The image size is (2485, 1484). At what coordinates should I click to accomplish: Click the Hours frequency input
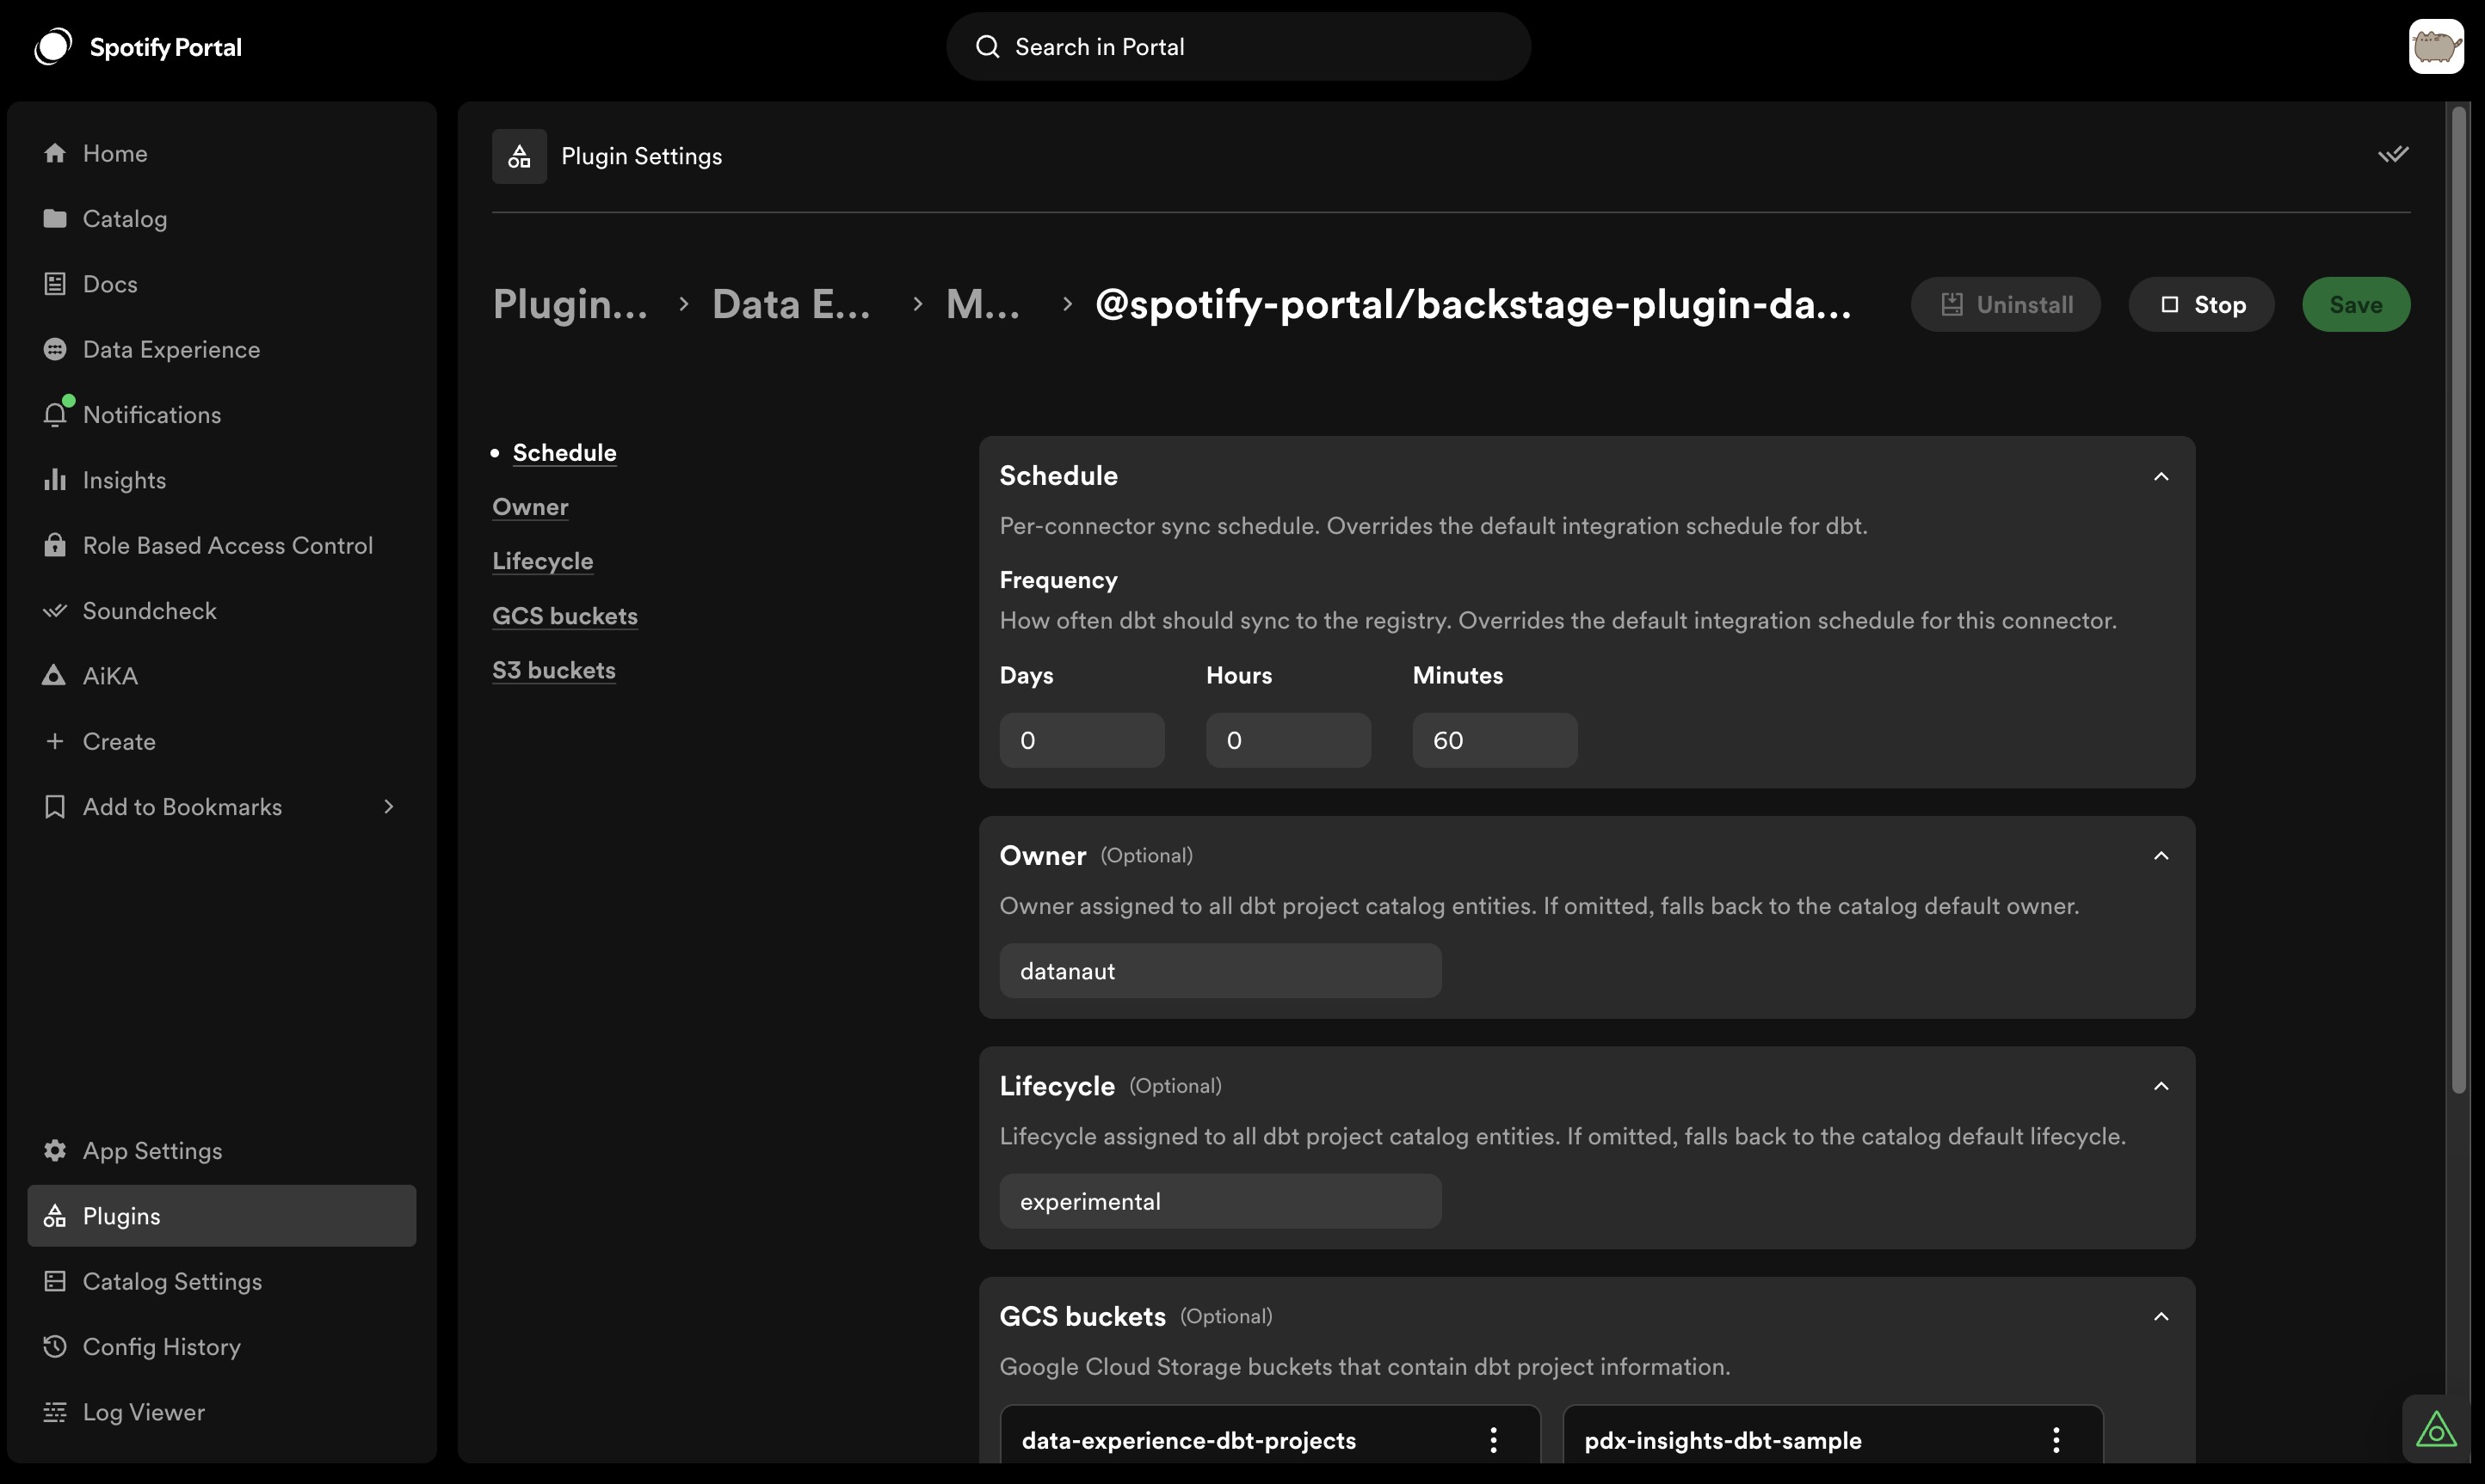point(1288,740)
